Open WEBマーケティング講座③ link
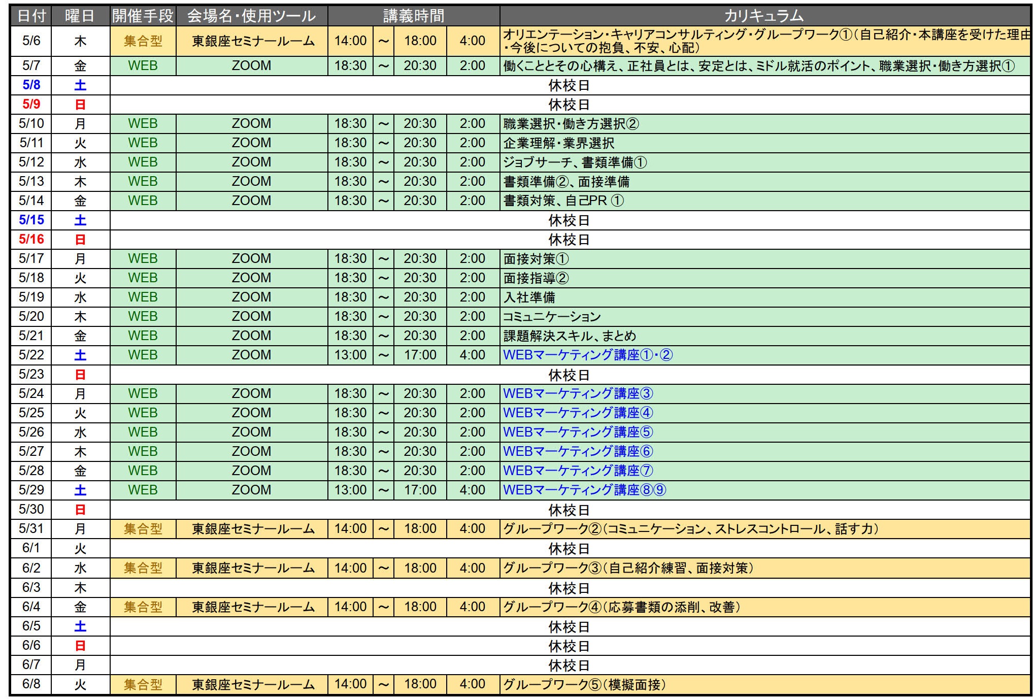Image resolution: width=1033 pixels, height=699 pixels. pyautogui.click(x=578, y=394)
